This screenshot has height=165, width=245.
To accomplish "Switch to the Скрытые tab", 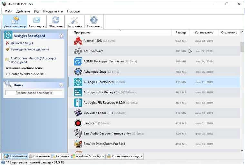I will [x=61, y=156].
